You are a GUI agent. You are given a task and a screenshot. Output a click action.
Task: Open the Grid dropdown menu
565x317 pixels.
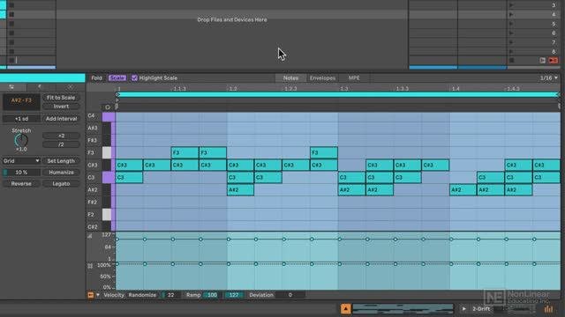(x=21, y=161)
